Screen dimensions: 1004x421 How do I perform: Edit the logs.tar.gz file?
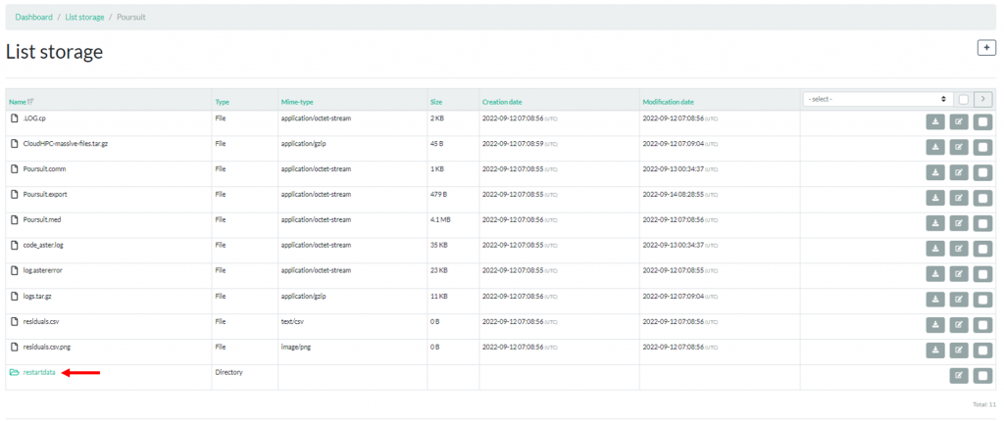[959, 300]
